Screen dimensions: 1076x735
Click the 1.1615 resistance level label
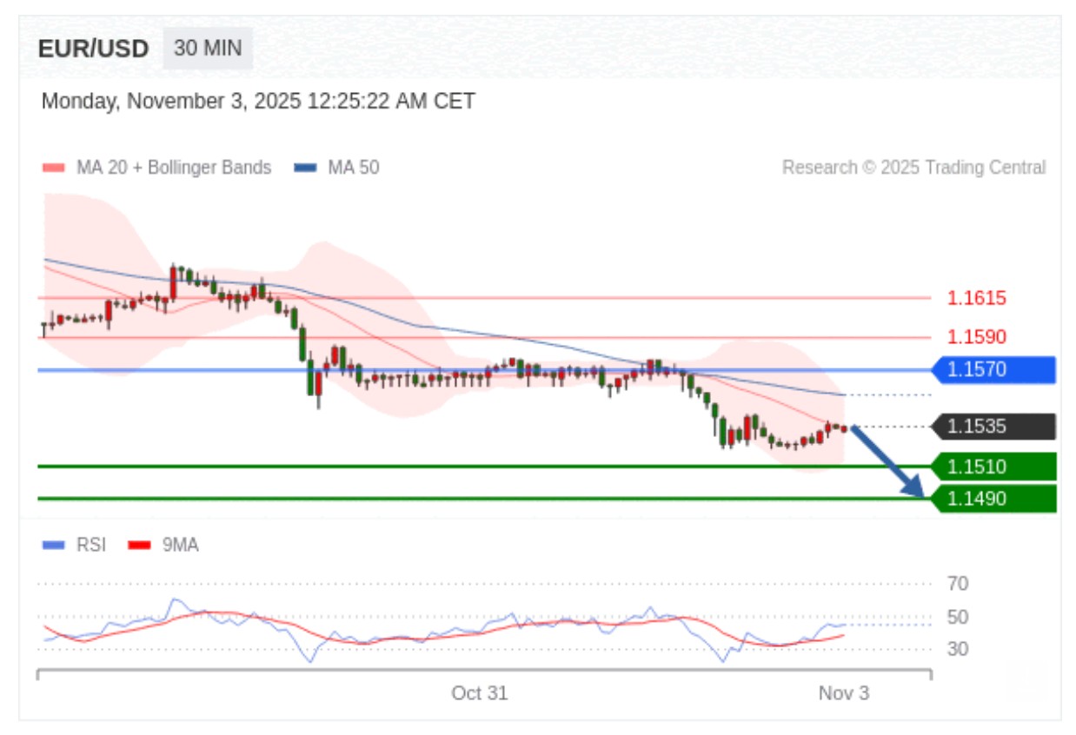[x=976, y=299]
